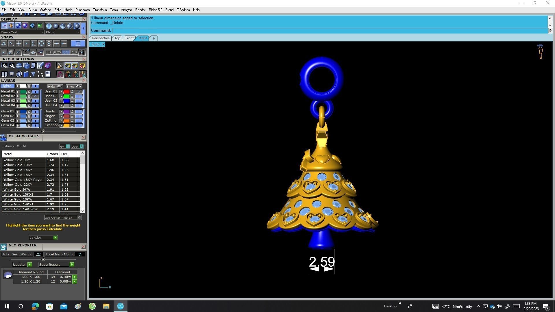Click the Calculate button
The image size is (555, 312).
click(43, 238)
